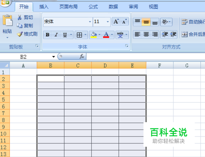The width and height of the screenshot is (205, 157).
Task: Select cell C5 in the grid
Action: 78,99
